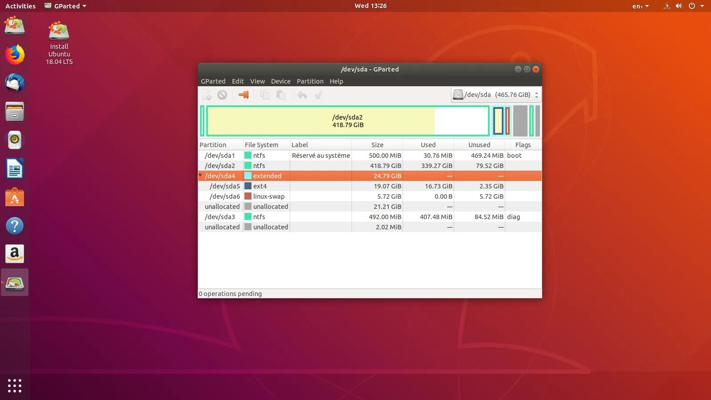Viewport: 711px width, 400px height.
Task: Select the /dev/sda6 linux-swap row
Action: pos(370,196)
